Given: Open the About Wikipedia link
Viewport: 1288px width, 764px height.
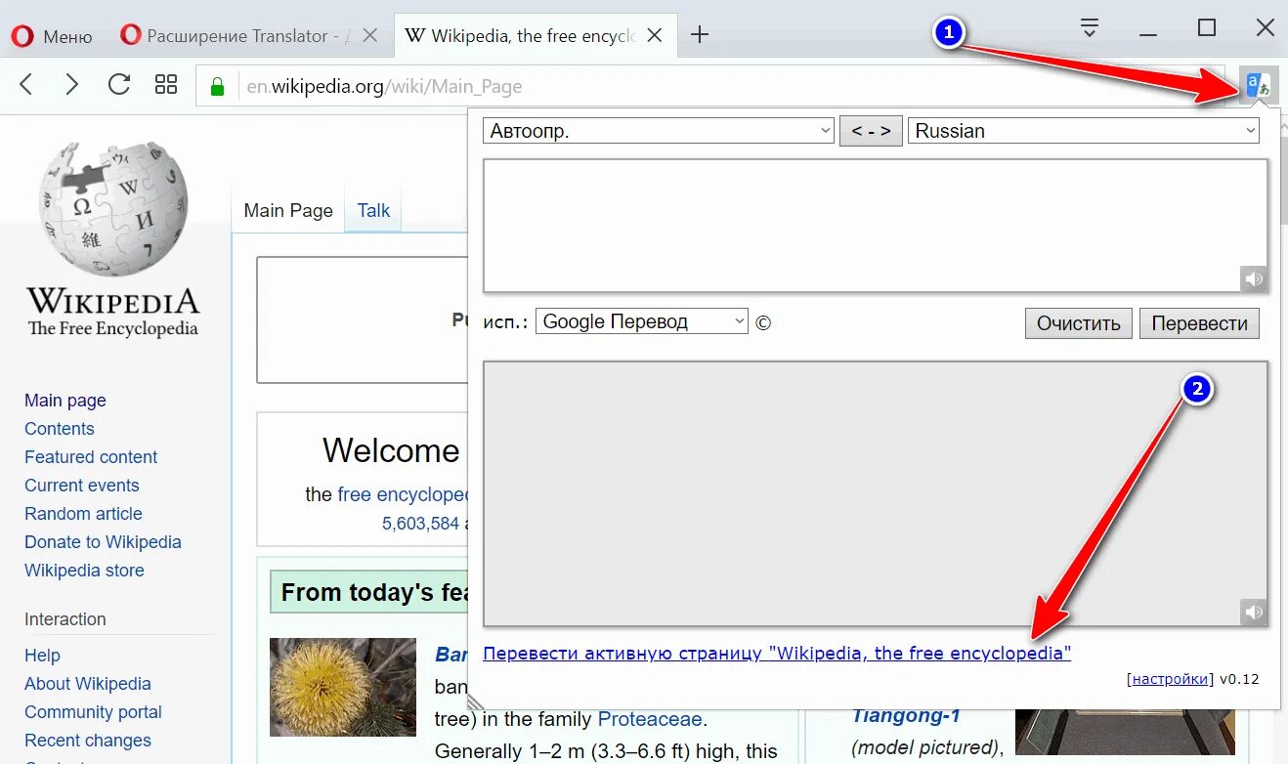Looking at the screenshot, I should (x=88, y=684).
